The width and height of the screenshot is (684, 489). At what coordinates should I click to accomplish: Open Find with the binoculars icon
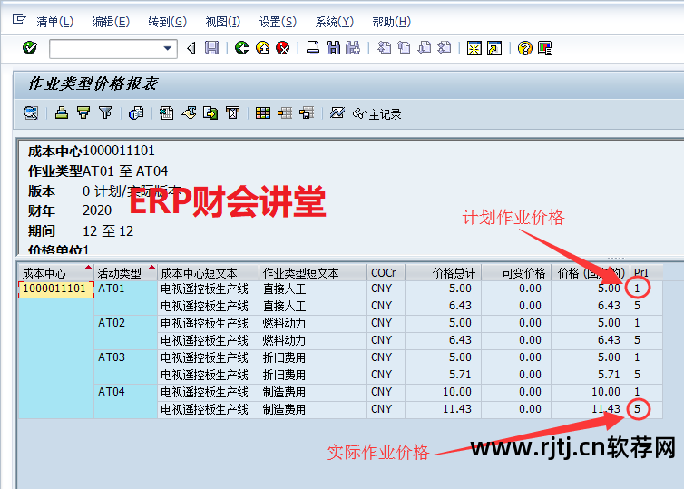click(333, 47)
